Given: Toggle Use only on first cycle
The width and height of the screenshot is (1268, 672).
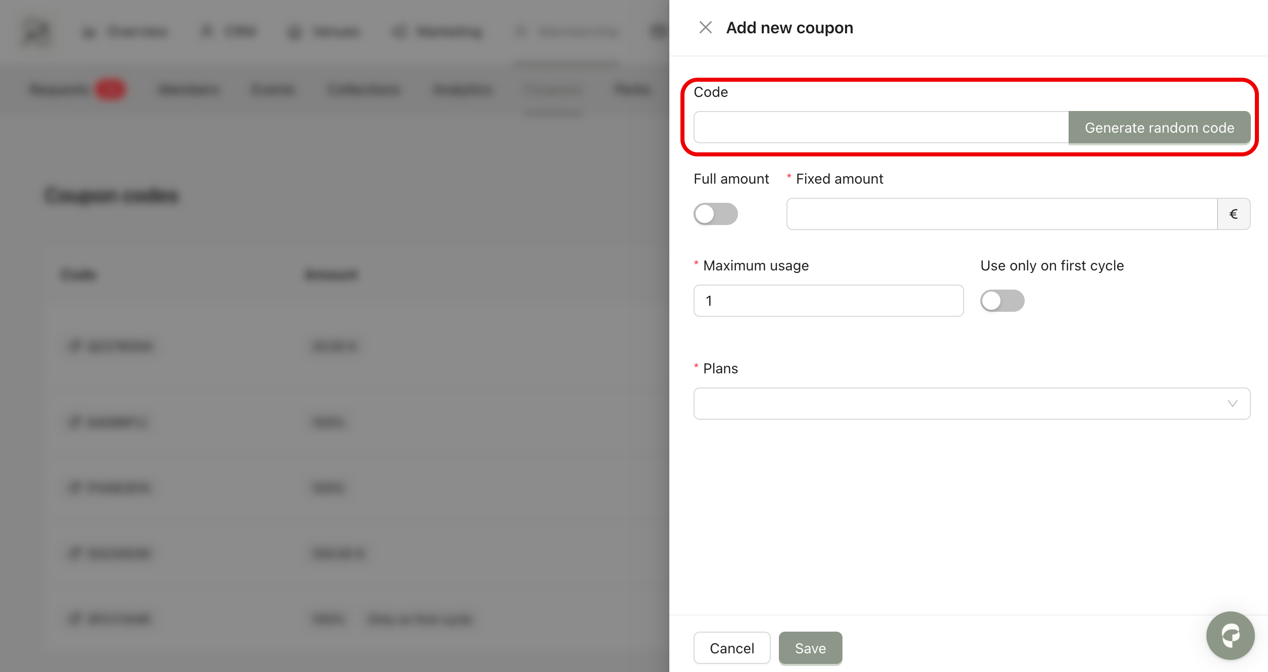Looking at the screenshot, I should tap(1002, 301).
